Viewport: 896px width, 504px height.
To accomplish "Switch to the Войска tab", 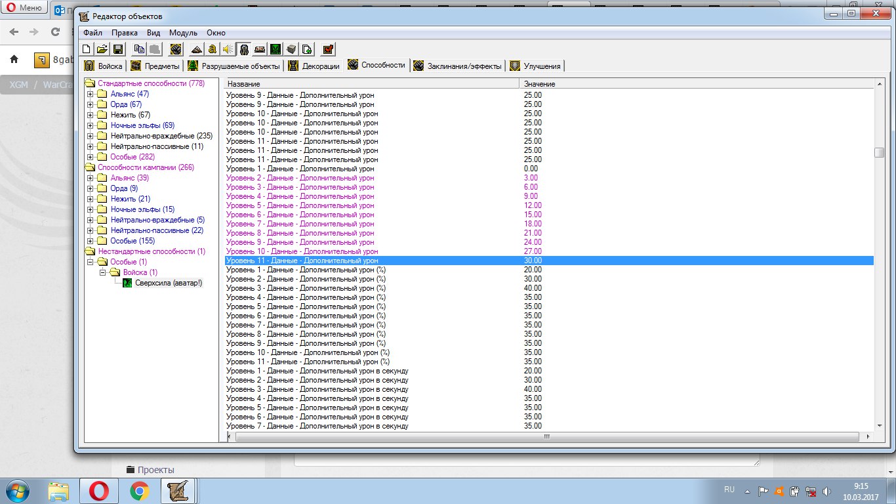I will pos(103,66).
